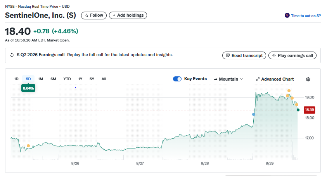Click the last orange event marker before the green dot

(x=297, y=105)
